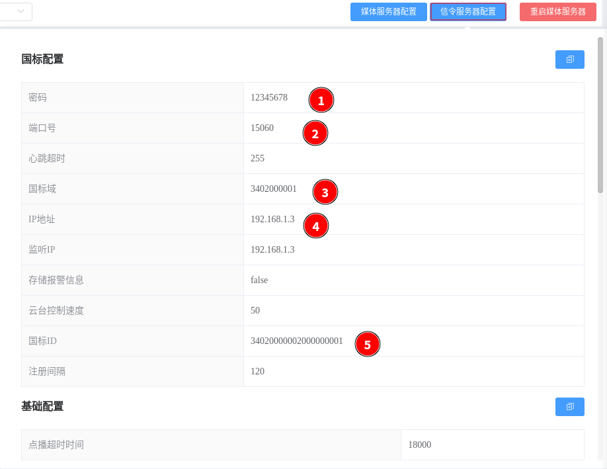Click the 点播超时时间 value 18000
This screenshot has width=607, height=469.
tap(419, 445)
